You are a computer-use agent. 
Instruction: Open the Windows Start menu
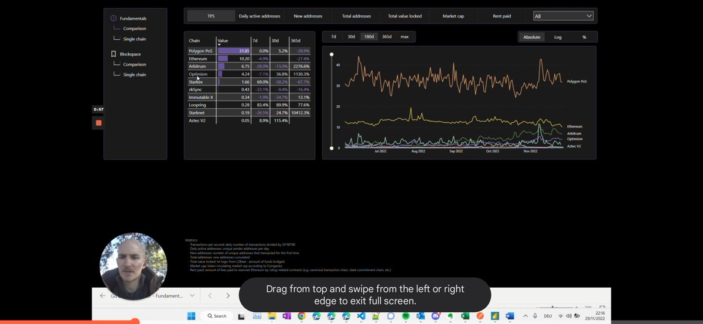pyautogui.click(x=191, y=316)
